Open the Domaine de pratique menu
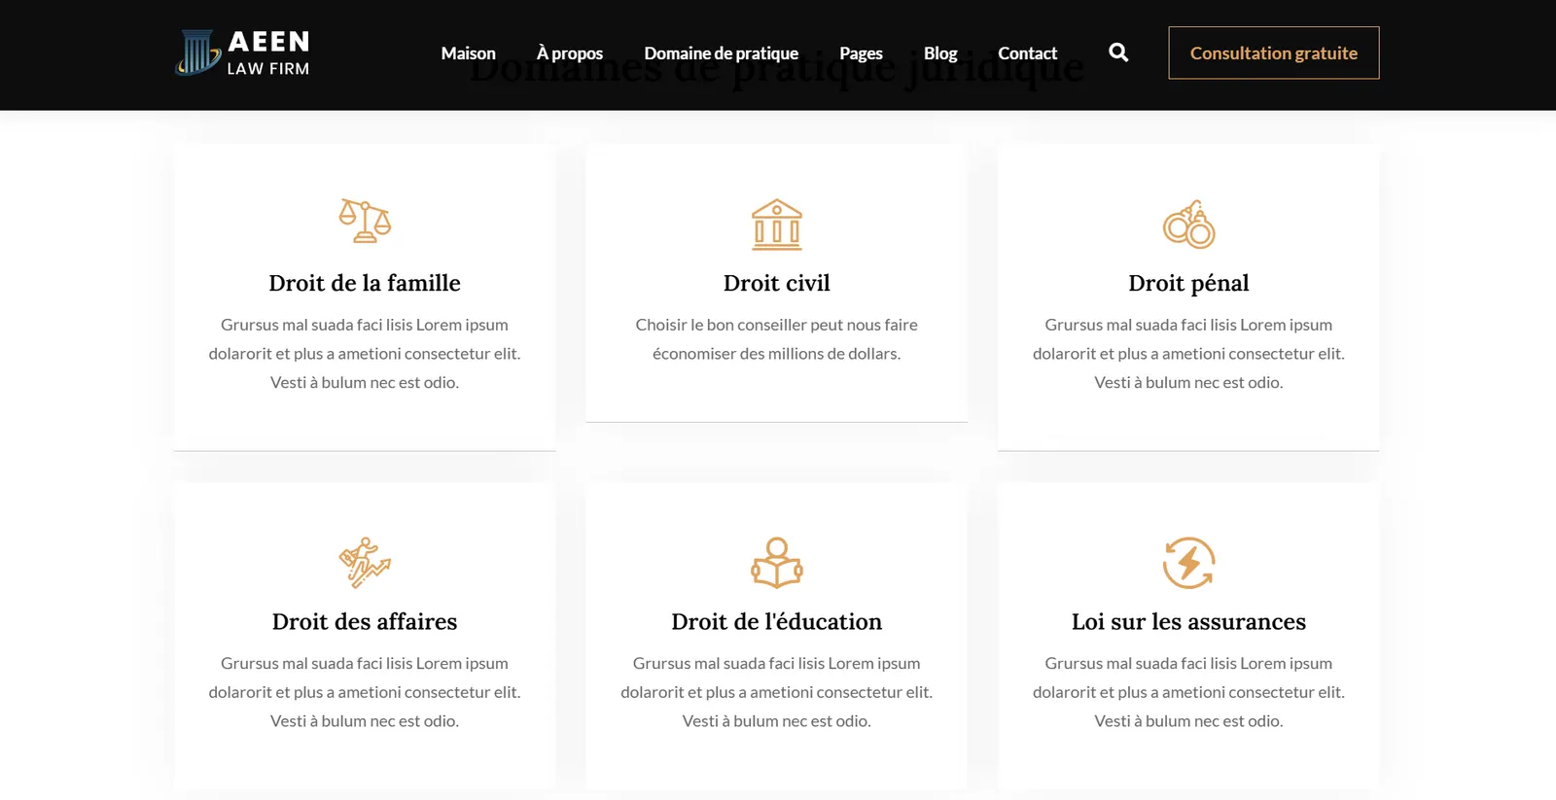Screen dimensions: 1556x800 coord(721,53)
